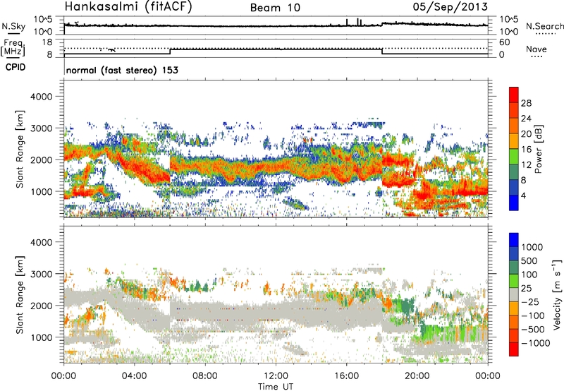Click the 500 label on velocity colorbar
Screen dimensions: 564x391
click(529, 261)
